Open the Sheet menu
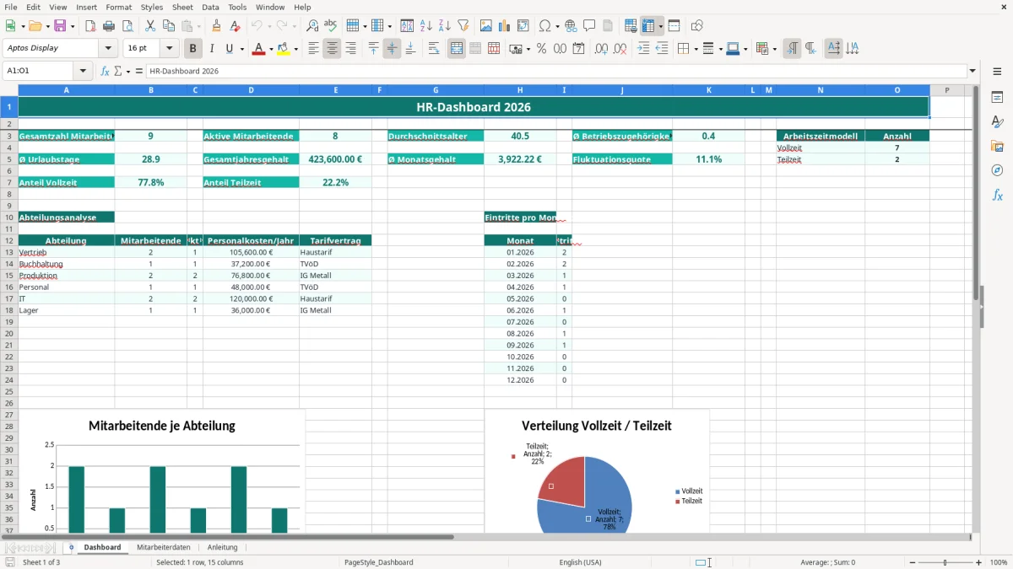 tap(182, 7)
